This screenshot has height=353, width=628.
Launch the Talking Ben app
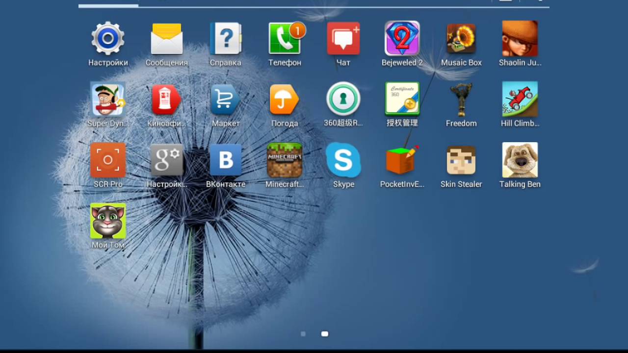click(520, 160)
